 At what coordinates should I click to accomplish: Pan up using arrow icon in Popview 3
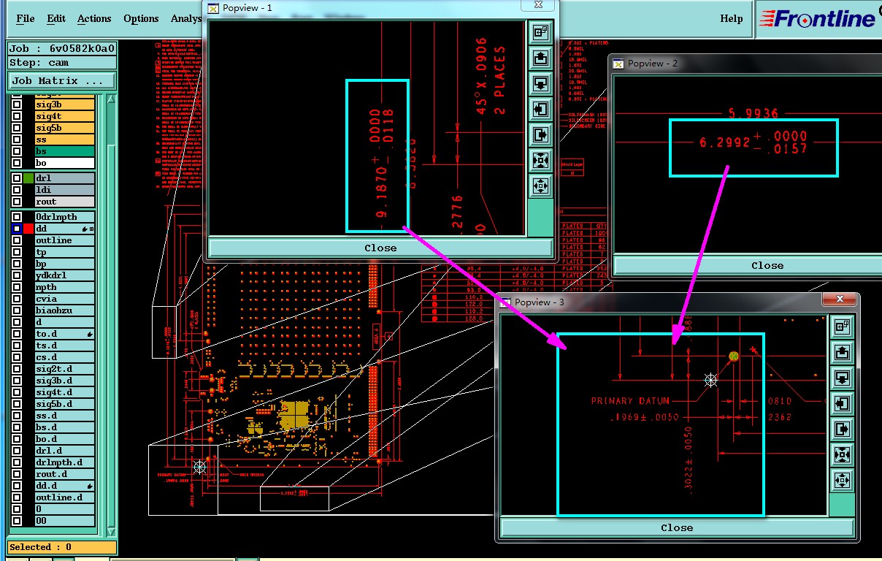click(842, 353)
